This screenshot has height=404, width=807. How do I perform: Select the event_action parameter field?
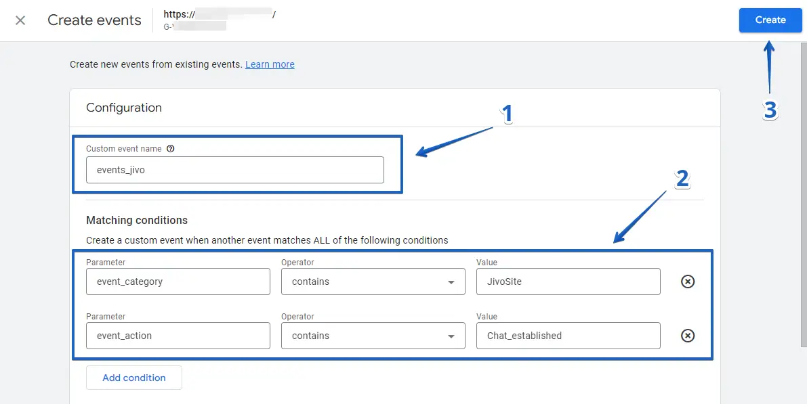[178, 336]
